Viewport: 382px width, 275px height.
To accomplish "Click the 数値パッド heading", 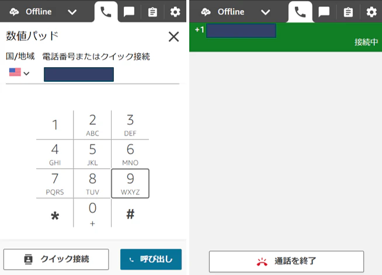I will click(32, 36).
